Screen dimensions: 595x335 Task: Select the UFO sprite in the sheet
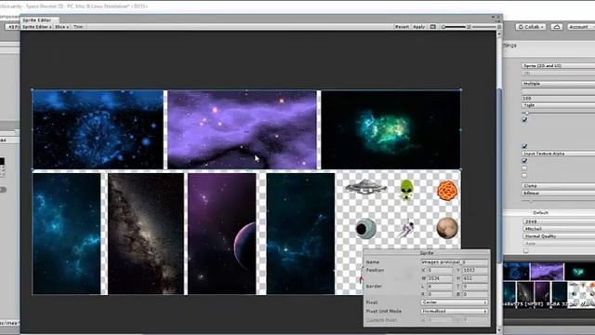tap(365, 187)
